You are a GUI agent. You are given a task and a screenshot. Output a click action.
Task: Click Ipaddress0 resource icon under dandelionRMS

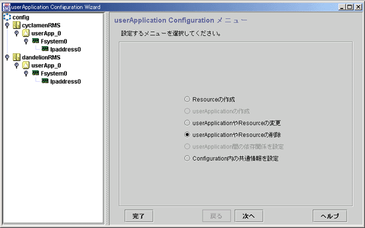tap(45, 81)
